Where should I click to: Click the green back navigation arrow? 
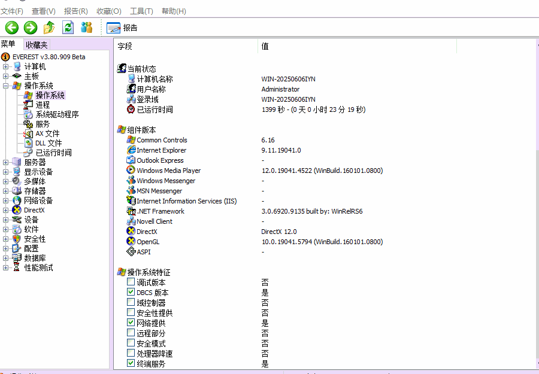(x=11, y=28)
